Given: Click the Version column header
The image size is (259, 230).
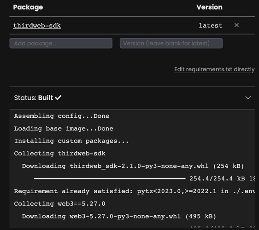Looking at the screenshot, I should 209,7.
